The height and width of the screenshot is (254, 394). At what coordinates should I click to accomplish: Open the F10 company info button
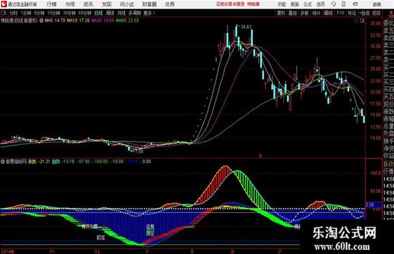[x=341, y=13]
